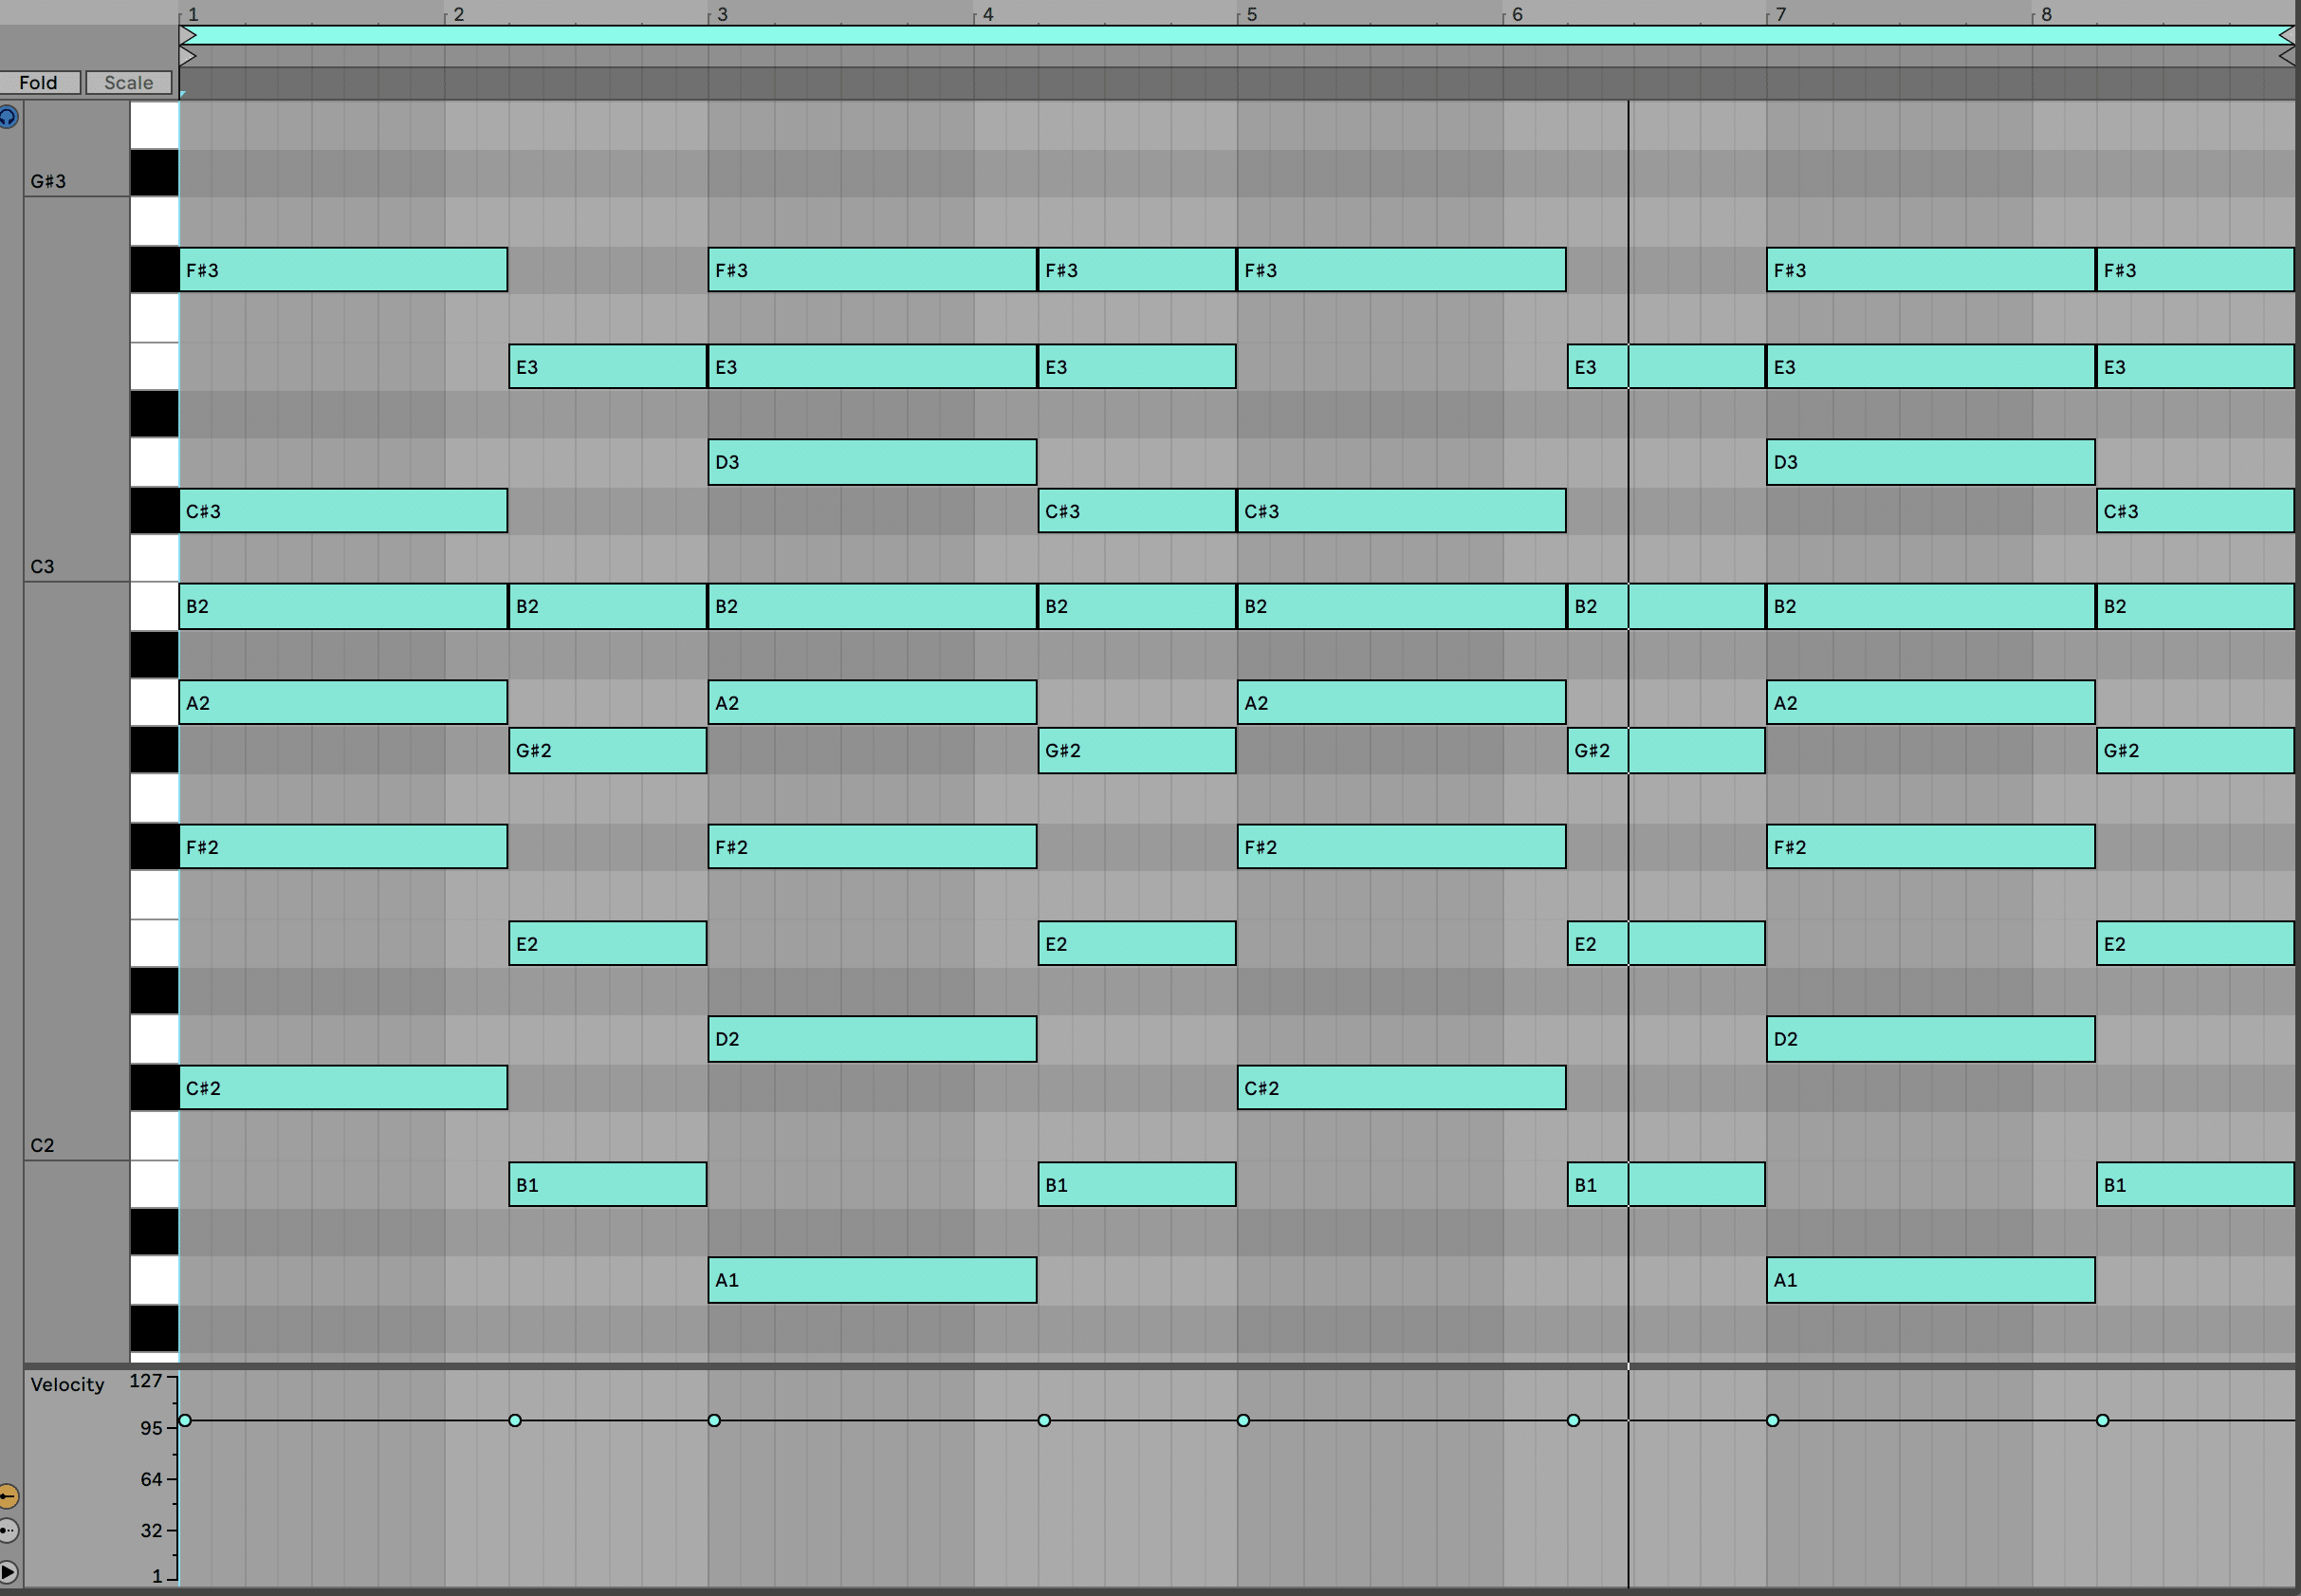2301x1596 pixels.
Task: Click the C#3 black piano key
Action: point(154,511)
